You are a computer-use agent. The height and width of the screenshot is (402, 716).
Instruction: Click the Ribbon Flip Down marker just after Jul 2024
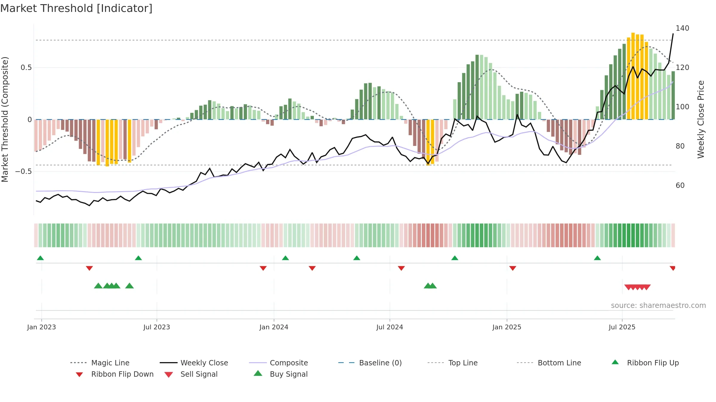(x=401, y=268)
